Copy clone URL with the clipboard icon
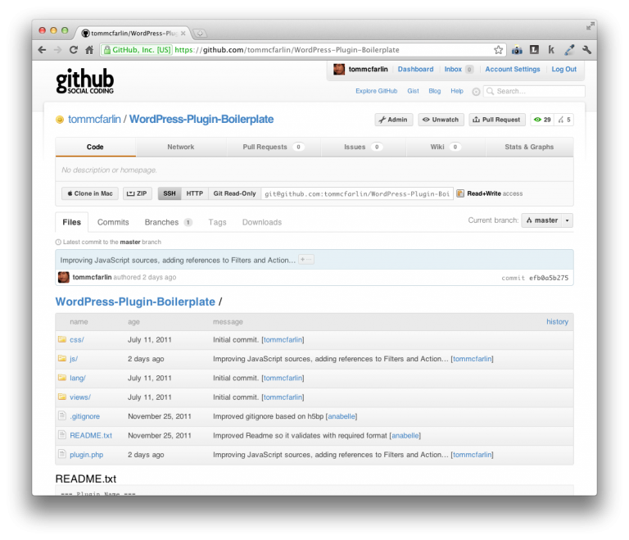The image size is (629, 540). click(x=460, y=193)
